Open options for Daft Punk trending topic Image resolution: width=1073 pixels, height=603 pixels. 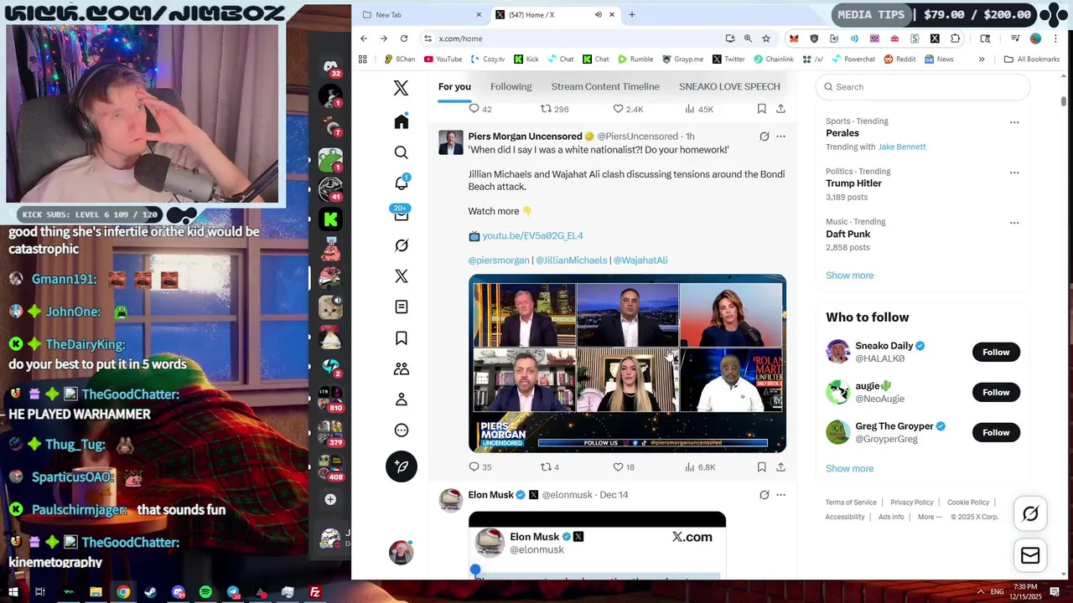[x=1014, y=223]
